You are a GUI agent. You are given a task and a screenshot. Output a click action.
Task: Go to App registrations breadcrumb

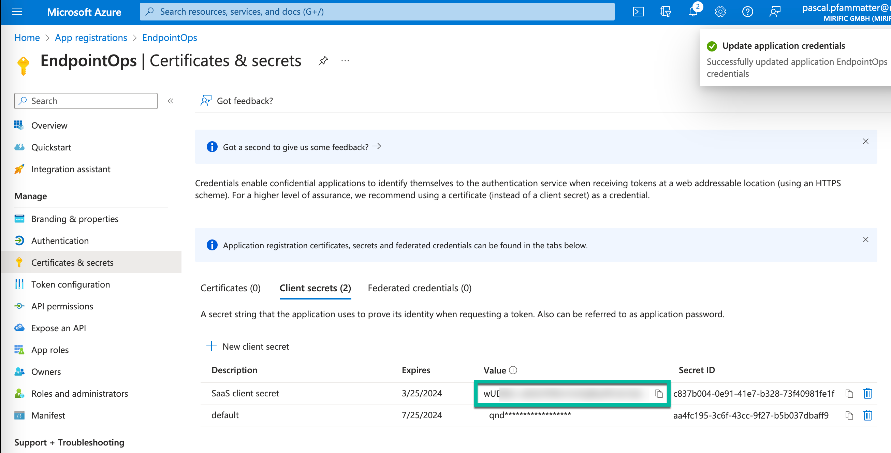91,37
